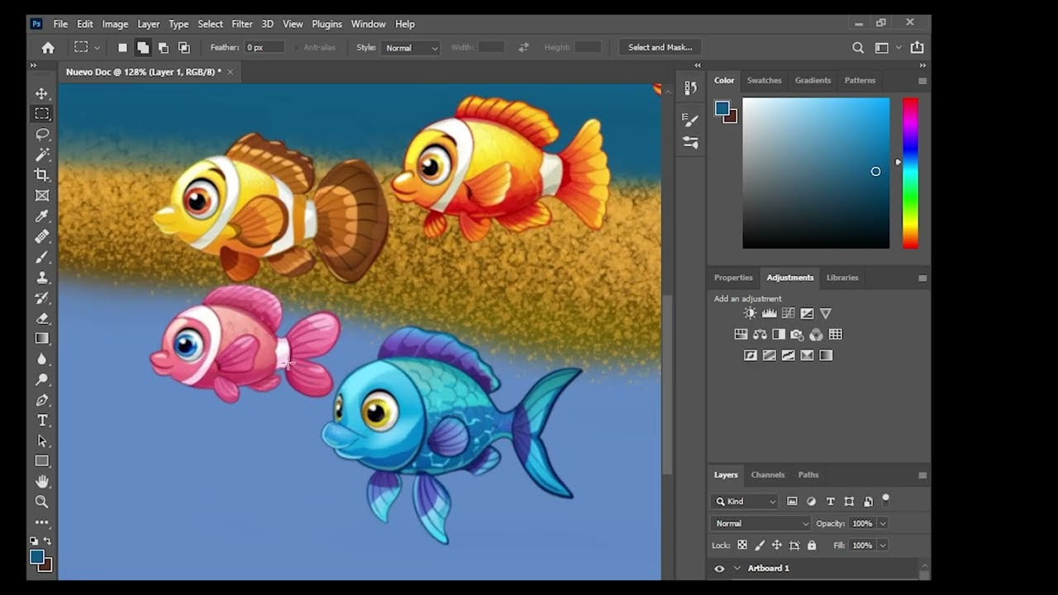The width and height of the screenshot is (1058, 595).
Task: Select the Lasso tool
Action: click(x=42, y=134)
